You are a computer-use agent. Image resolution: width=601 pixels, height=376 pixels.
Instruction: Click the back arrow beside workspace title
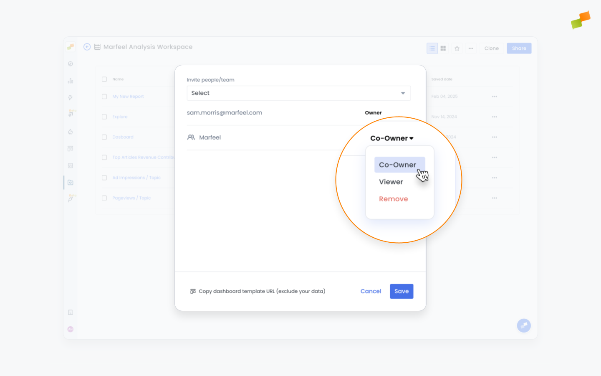(87, 47)
